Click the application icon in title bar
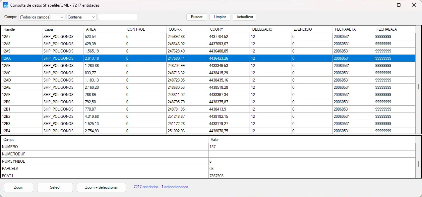The image size is (422, 197). [6, 5]
